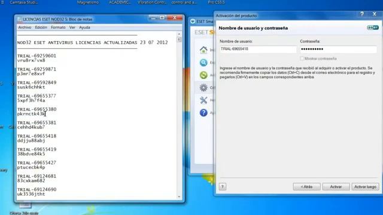Click the Activar button

point(336,187)
